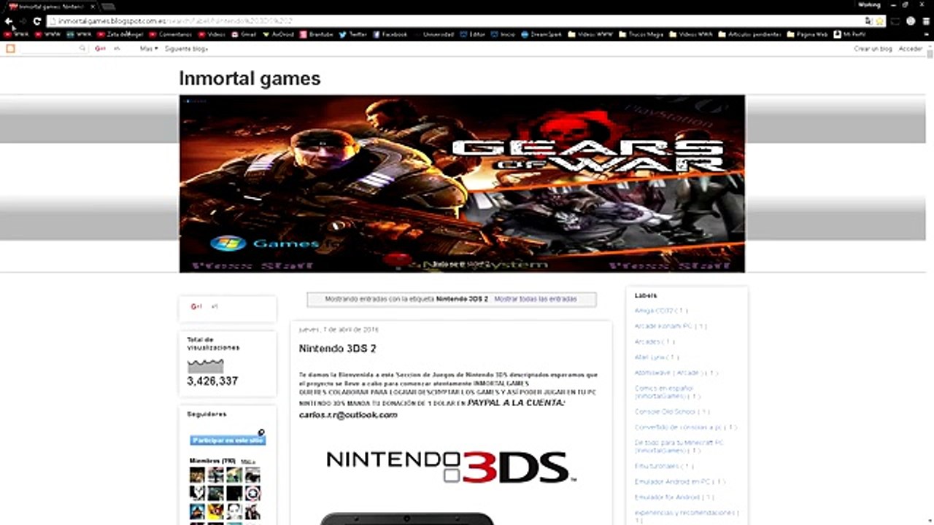Click the Zeta deAngel bookmark
Screen dimensions: 934x525
pos(121,34)
